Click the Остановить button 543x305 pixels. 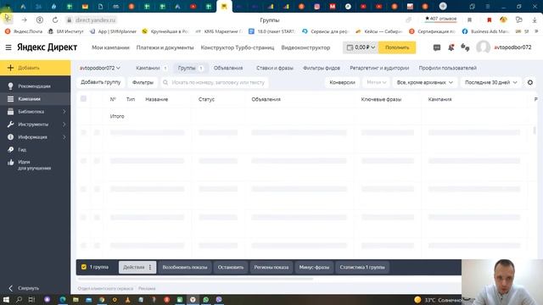pos(231,268)
